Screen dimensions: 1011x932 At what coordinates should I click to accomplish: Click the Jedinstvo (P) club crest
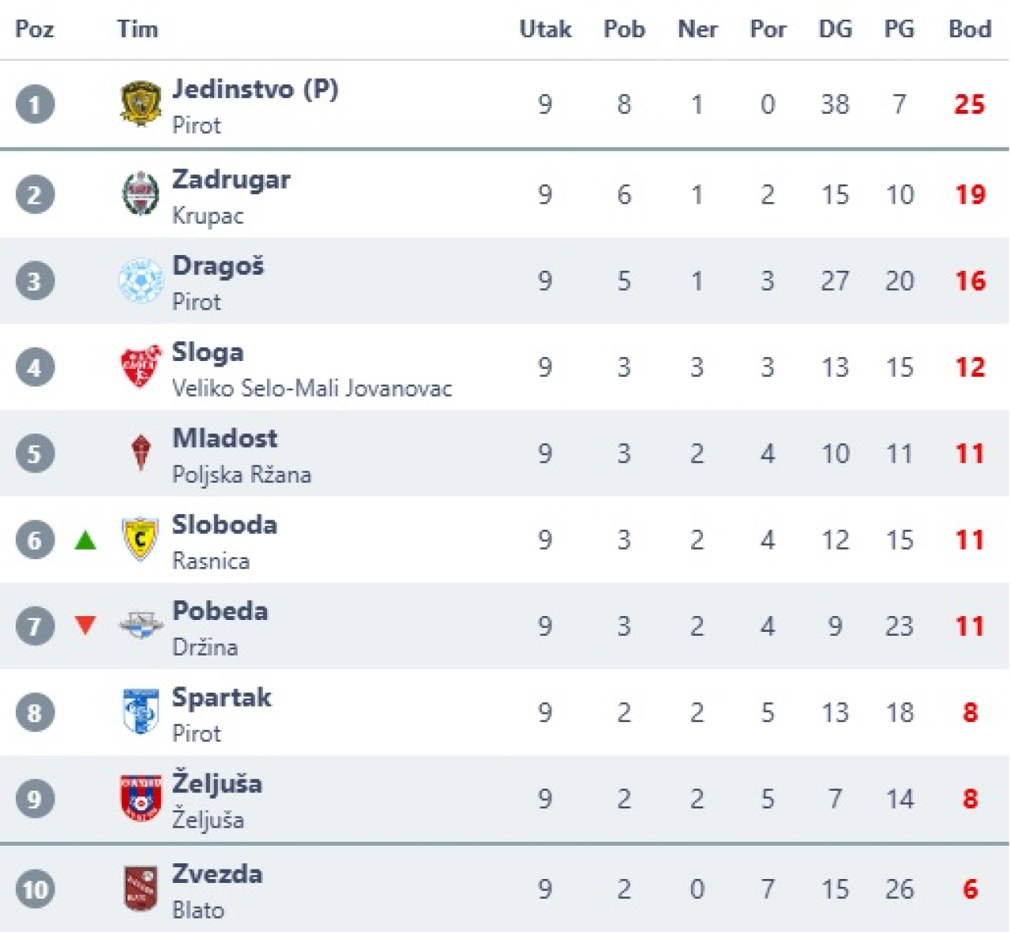[x=141, y=103]
